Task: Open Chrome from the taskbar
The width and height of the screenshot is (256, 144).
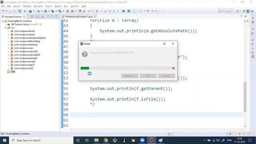Action: pos(106,140)
